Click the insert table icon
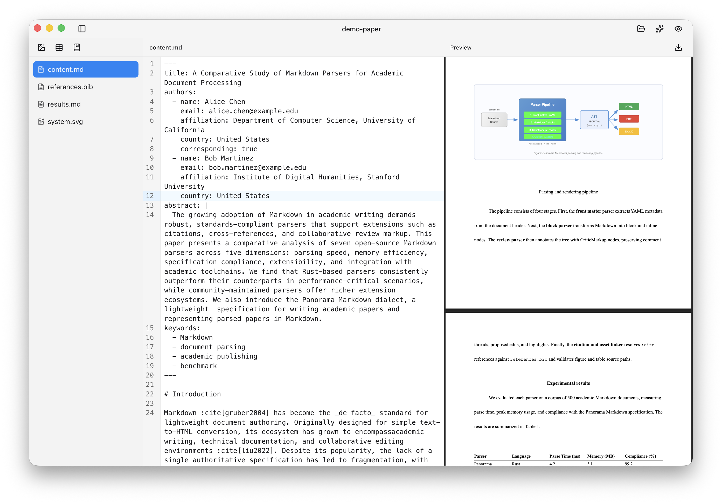The height and width of the screenshot is (504, 722). (59, 47)
